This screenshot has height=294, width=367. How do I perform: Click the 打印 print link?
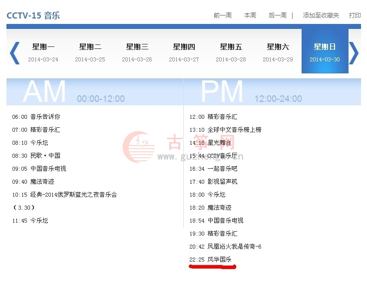pos(355,15)
